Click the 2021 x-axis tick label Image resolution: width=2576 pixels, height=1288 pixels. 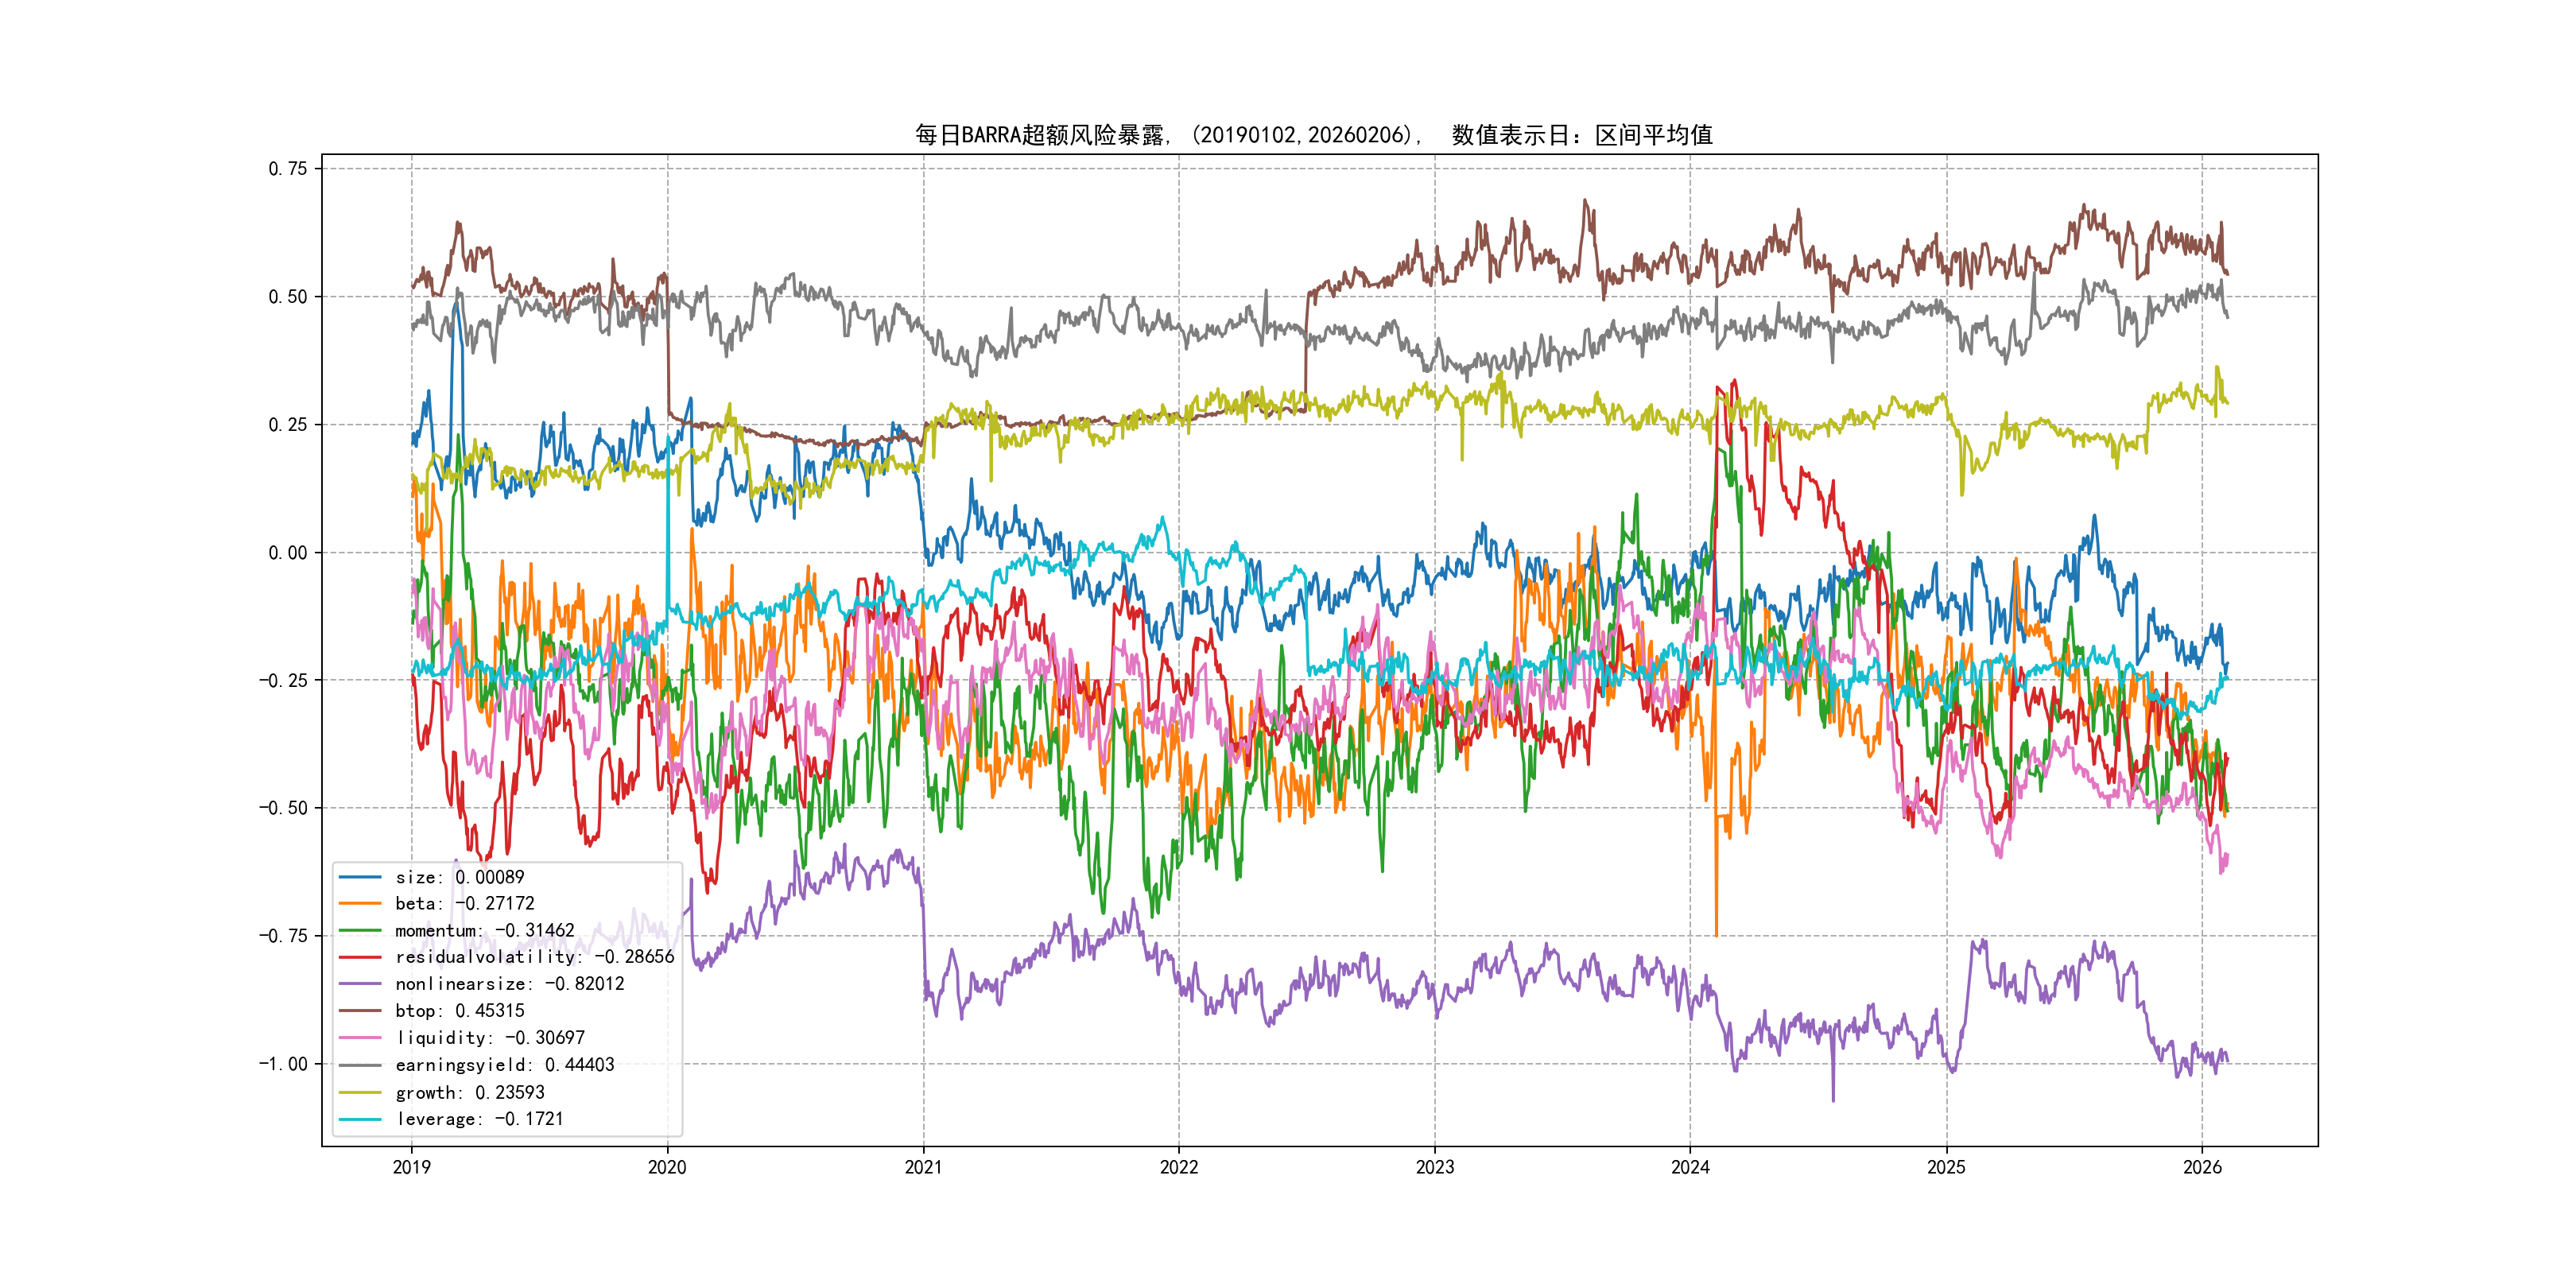coord(923,1167)
